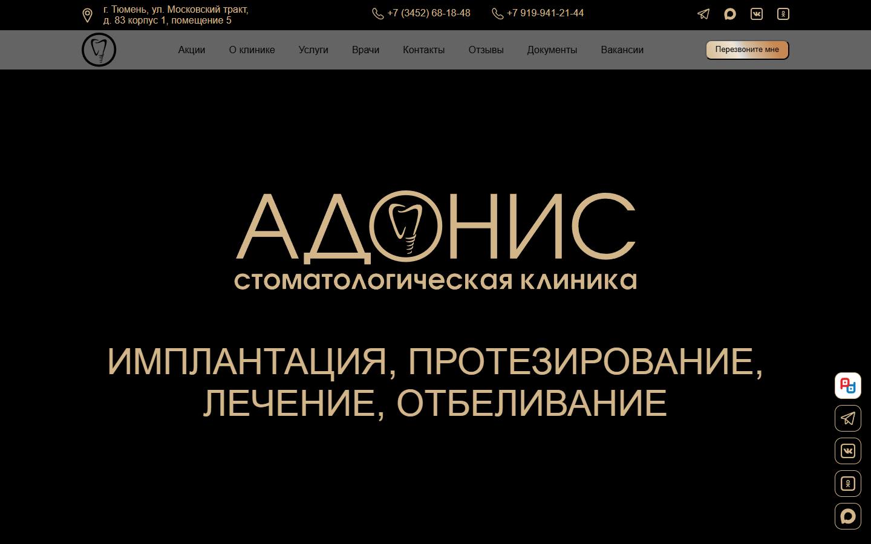Open Odnoklassniki from the floating side panel
Image resolution: width=871 pixels, height=544 pixels.
coord(848,484)
